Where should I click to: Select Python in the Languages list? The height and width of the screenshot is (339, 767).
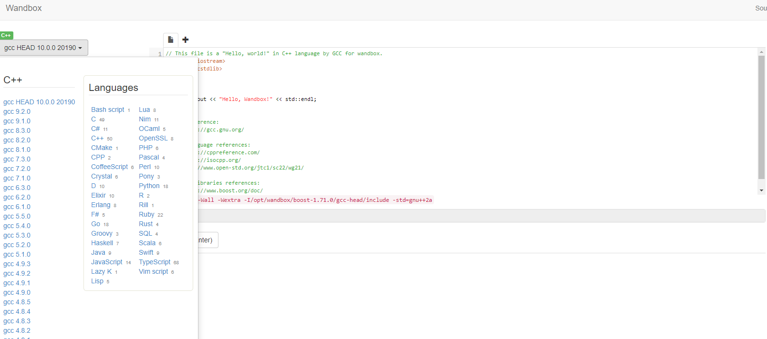[x=149, y=186]
